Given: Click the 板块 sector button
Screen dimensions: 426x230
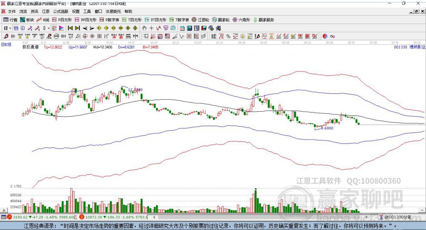Looking at the screenshot, I should point(27,20).
